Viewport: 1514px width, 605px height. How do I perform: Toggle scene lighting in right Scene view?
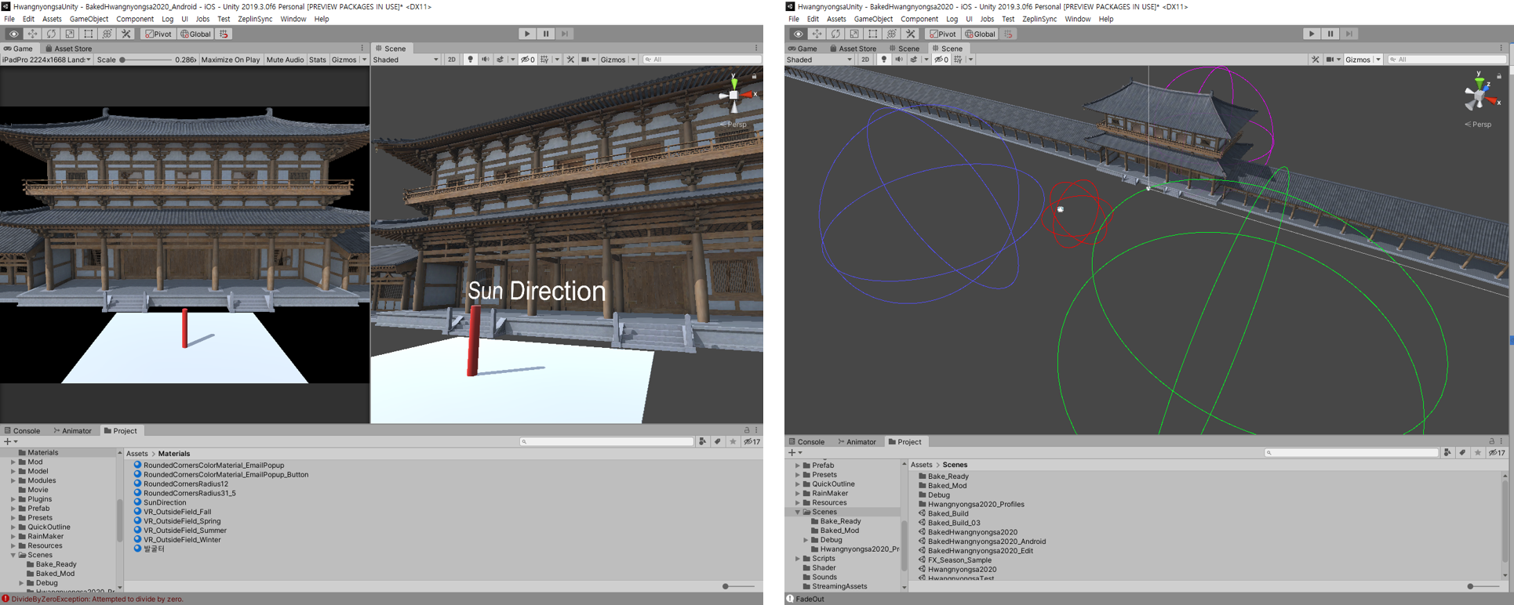[x=884, y=60]
